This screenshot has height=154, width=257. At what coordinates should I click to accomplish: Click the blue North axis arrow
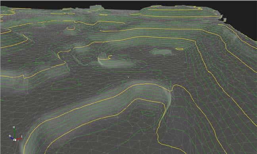[x=12, y=138]
